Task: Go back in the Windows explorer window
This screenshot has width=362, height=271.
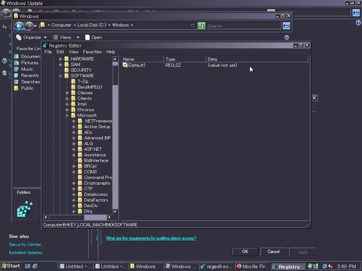Action: pyautogui.click(x=19, y=26)
